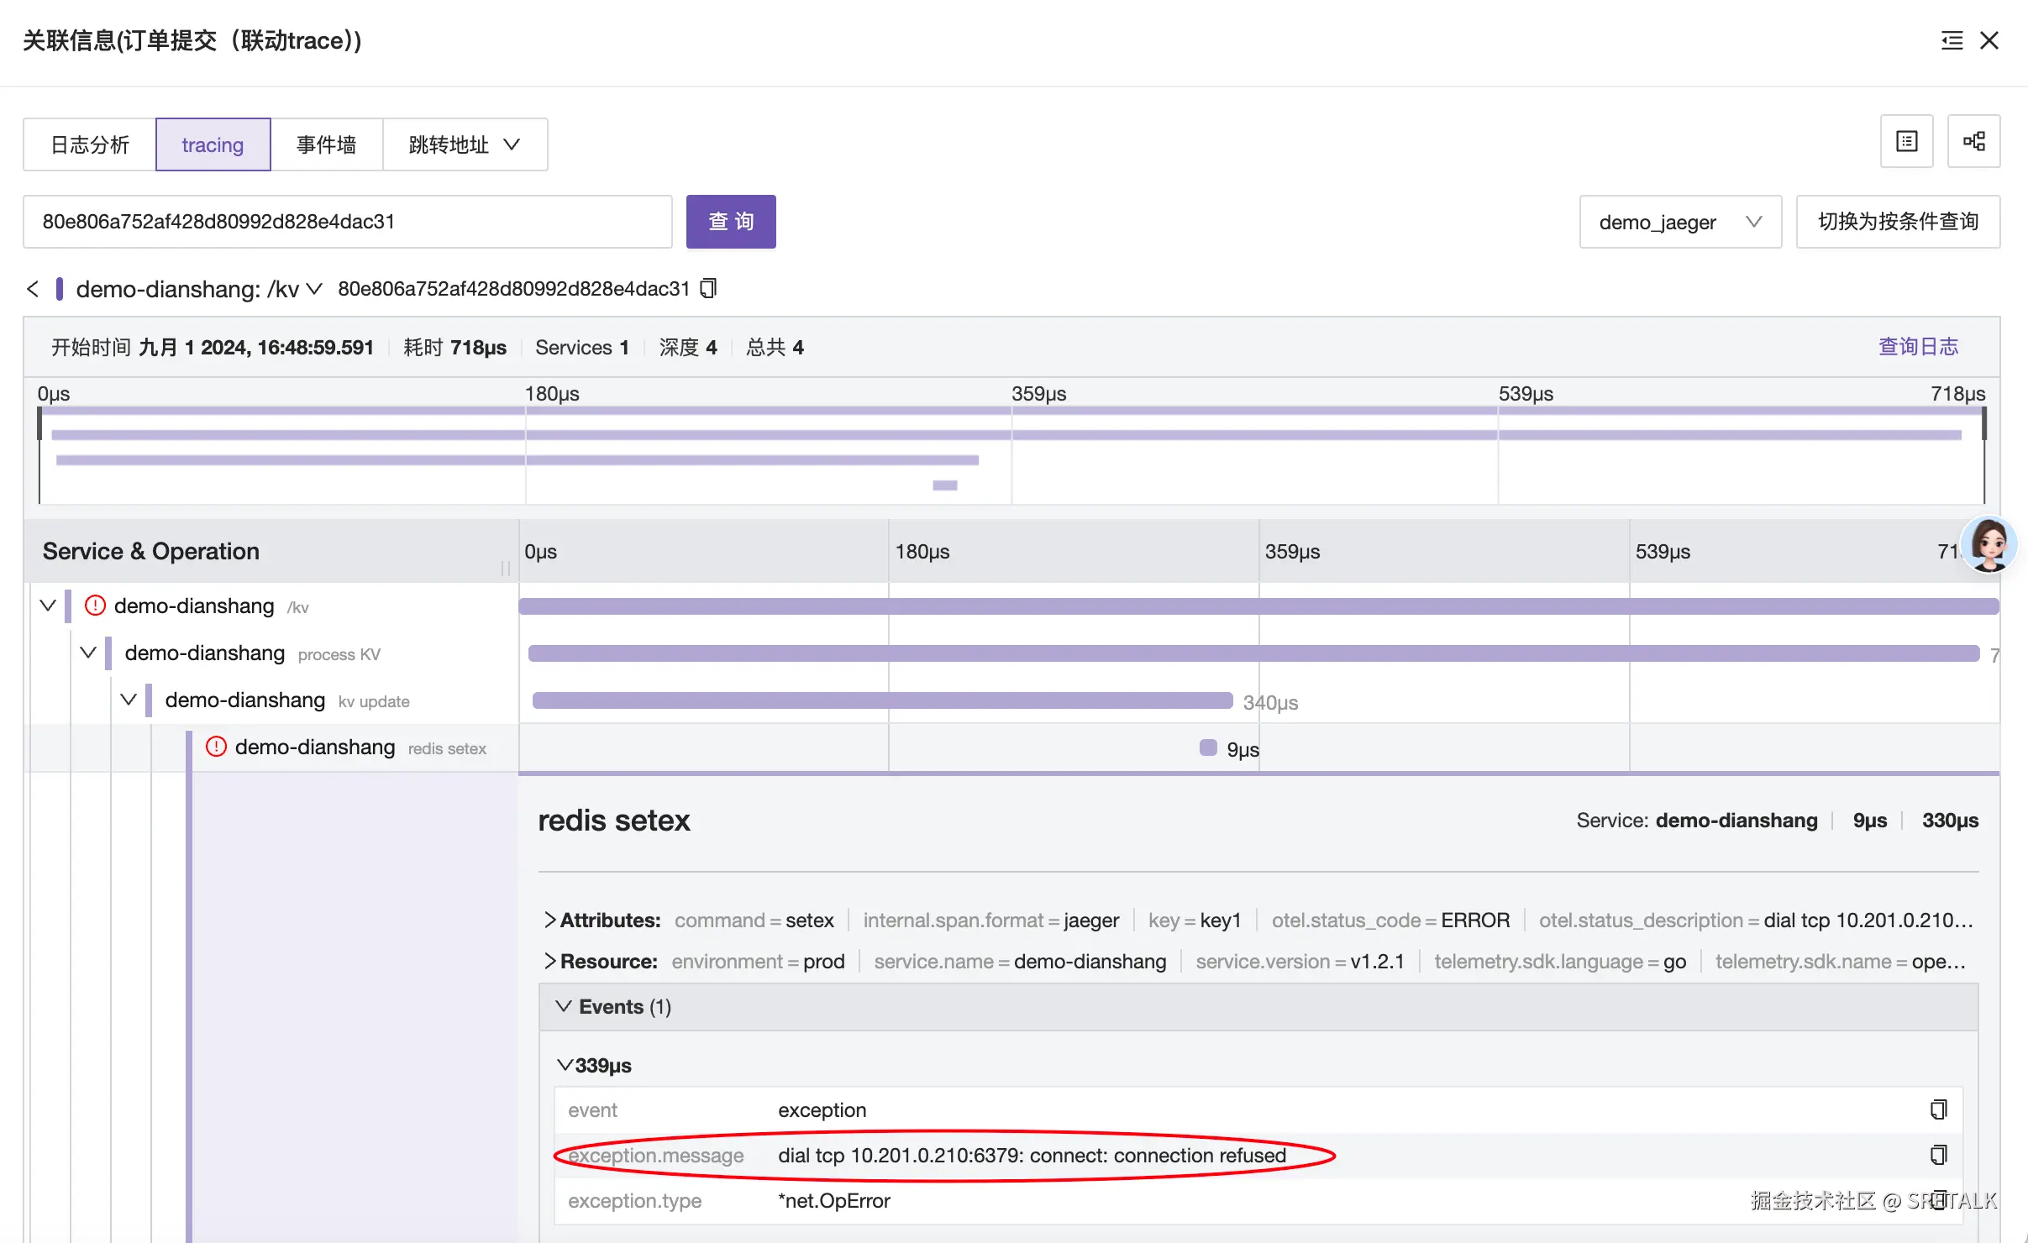
Task: Click the collapse panel icon at the top right
Action: [x=1952, y=40]
